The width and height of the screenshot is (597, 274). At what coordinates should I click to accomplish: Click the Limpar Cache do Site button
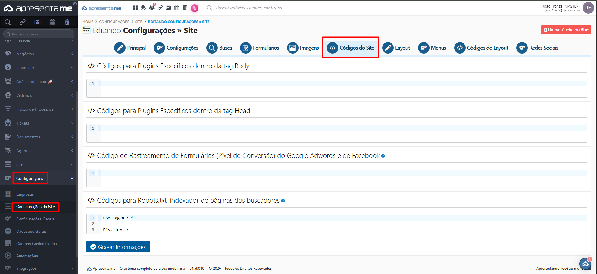point(566,30)
